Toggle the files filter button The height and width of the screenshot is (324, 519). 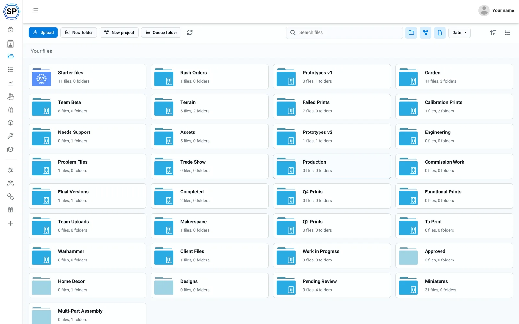coord(440,33)
